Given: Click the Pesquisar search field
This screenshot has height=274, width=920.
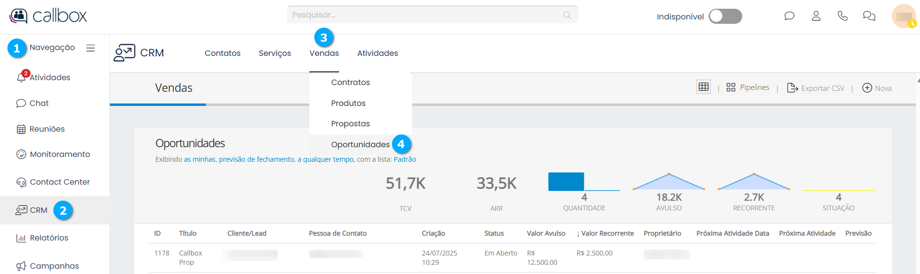Looking at the screenshot, I should (x=425, y=15).
